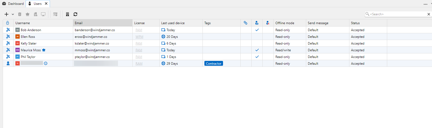432x128 pixels.
Task: Click the blurred user's person icon
Action: click(8, 63)
